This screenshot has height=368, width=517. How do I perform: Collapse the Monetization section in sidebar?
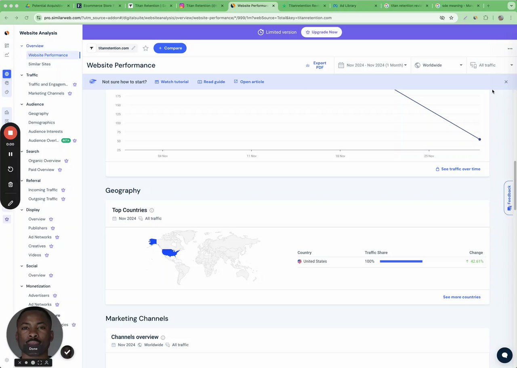[22, 286]
